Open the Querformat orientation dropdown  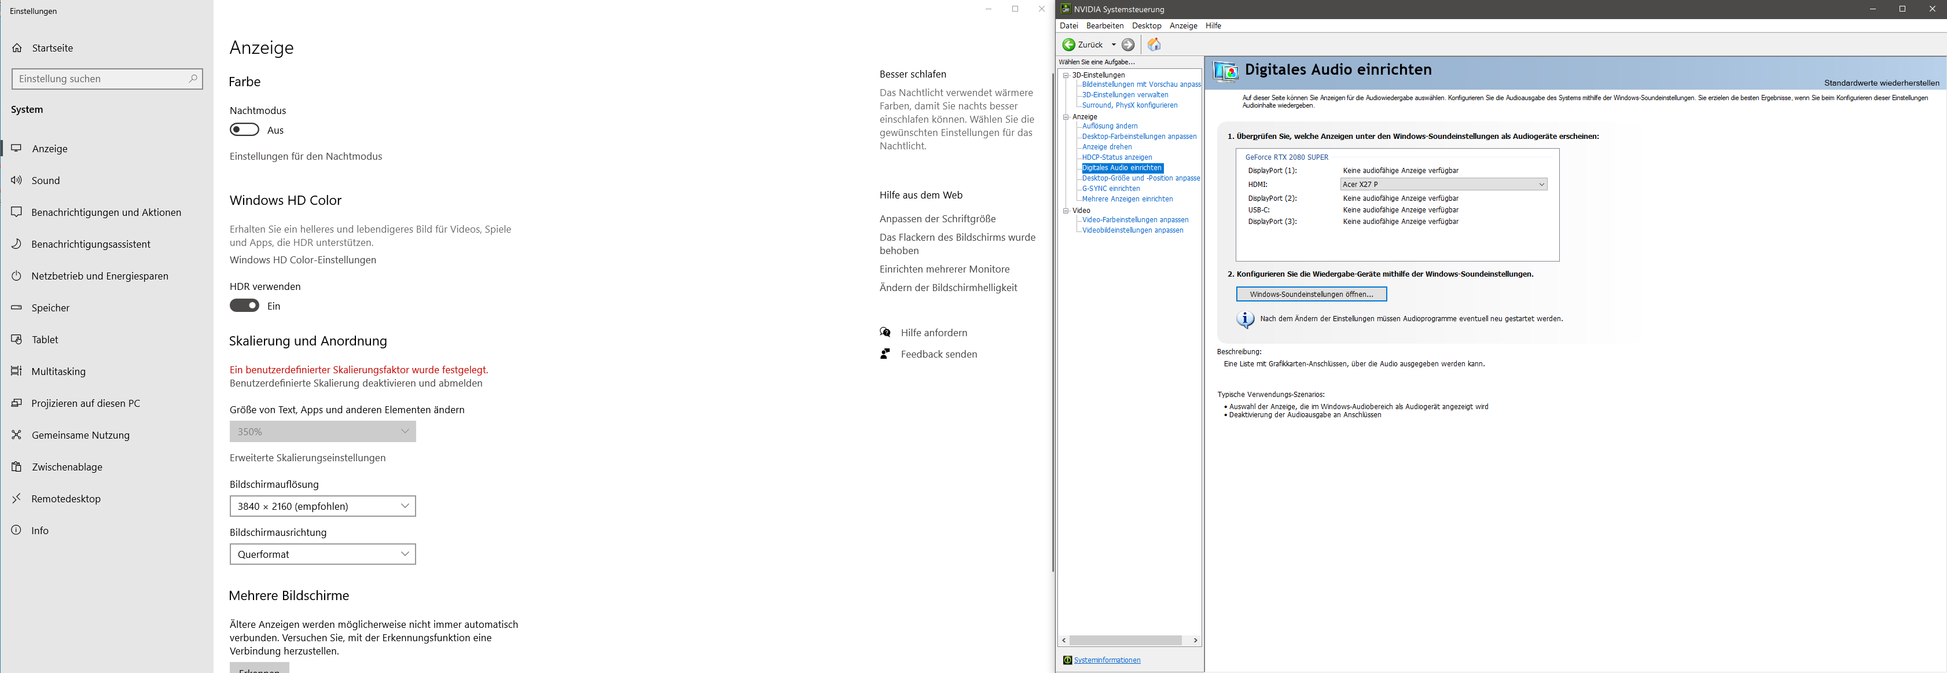pos(323,554)
